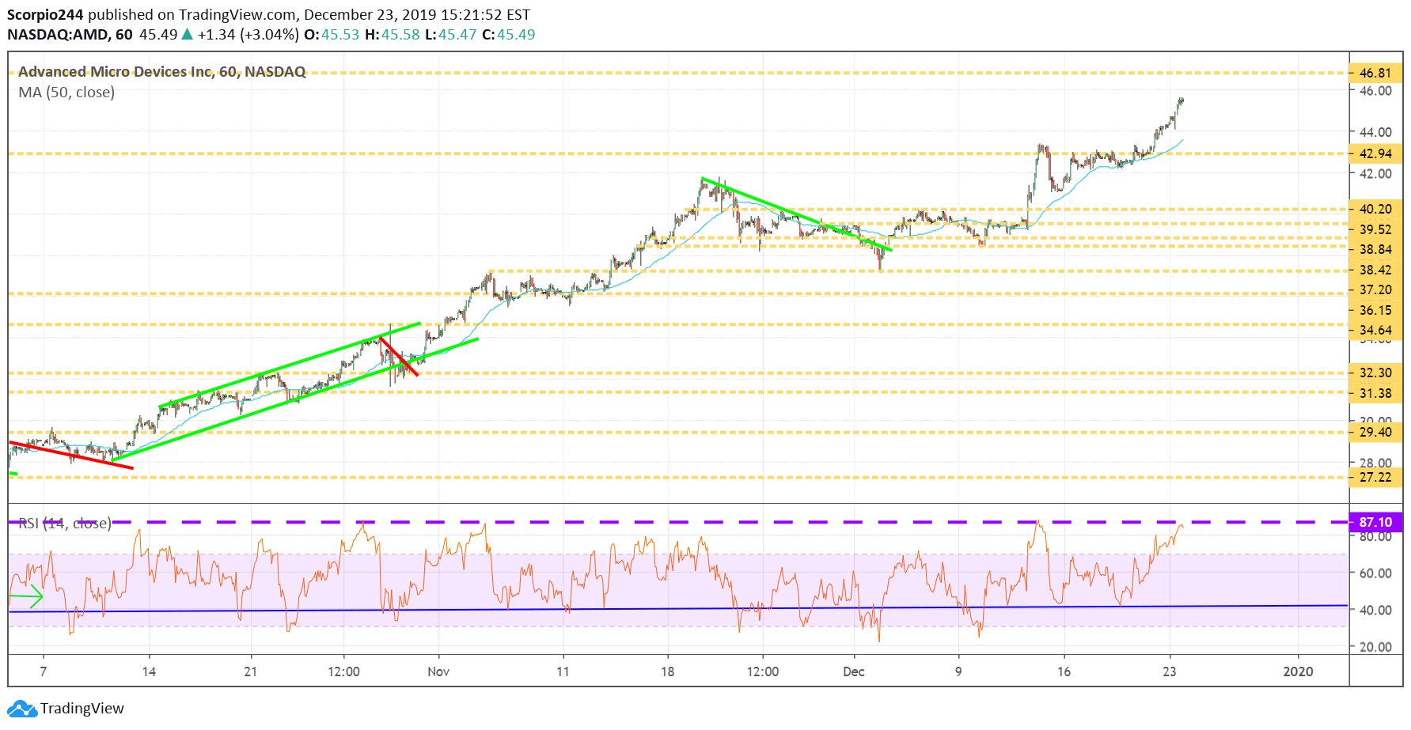Click the 20.00 RSI axis value

(x=1375, y=647)
